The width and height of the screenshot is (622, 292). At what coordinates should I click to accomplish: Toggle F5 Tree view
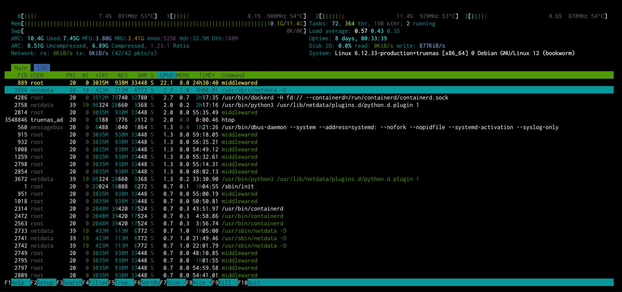(121, 283)
